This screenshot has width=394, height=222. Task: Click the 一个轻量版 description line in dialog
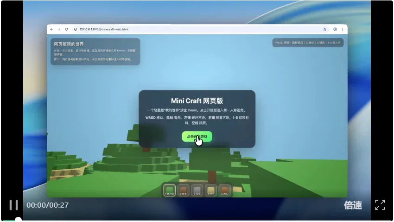point(197,110)
